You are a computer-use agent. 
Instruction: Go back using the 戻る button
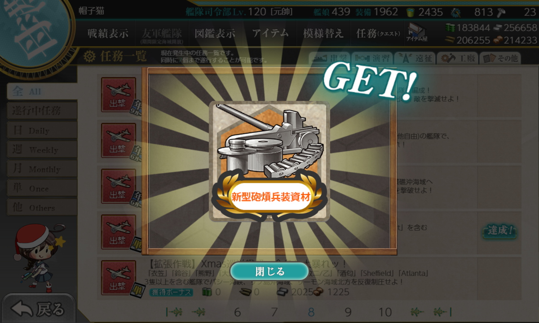tap(38, 309)
